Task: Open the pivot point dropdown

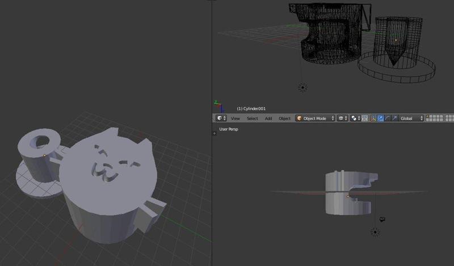Action: tap(356, 118)
